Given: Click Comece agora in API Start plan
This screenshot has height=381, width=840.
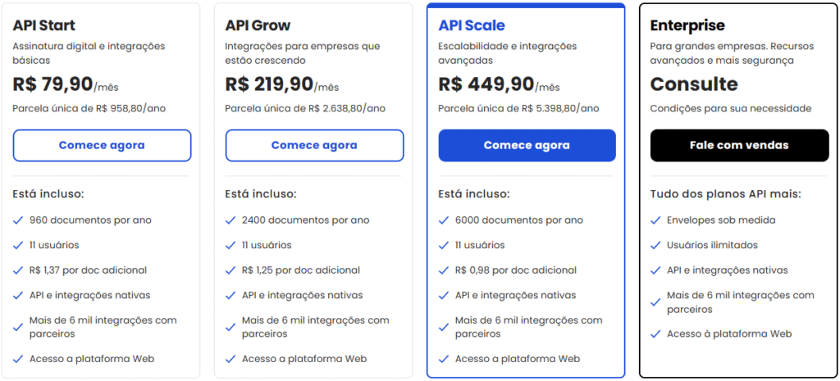Looking at the screenshot, I should [x=102, y=145].
